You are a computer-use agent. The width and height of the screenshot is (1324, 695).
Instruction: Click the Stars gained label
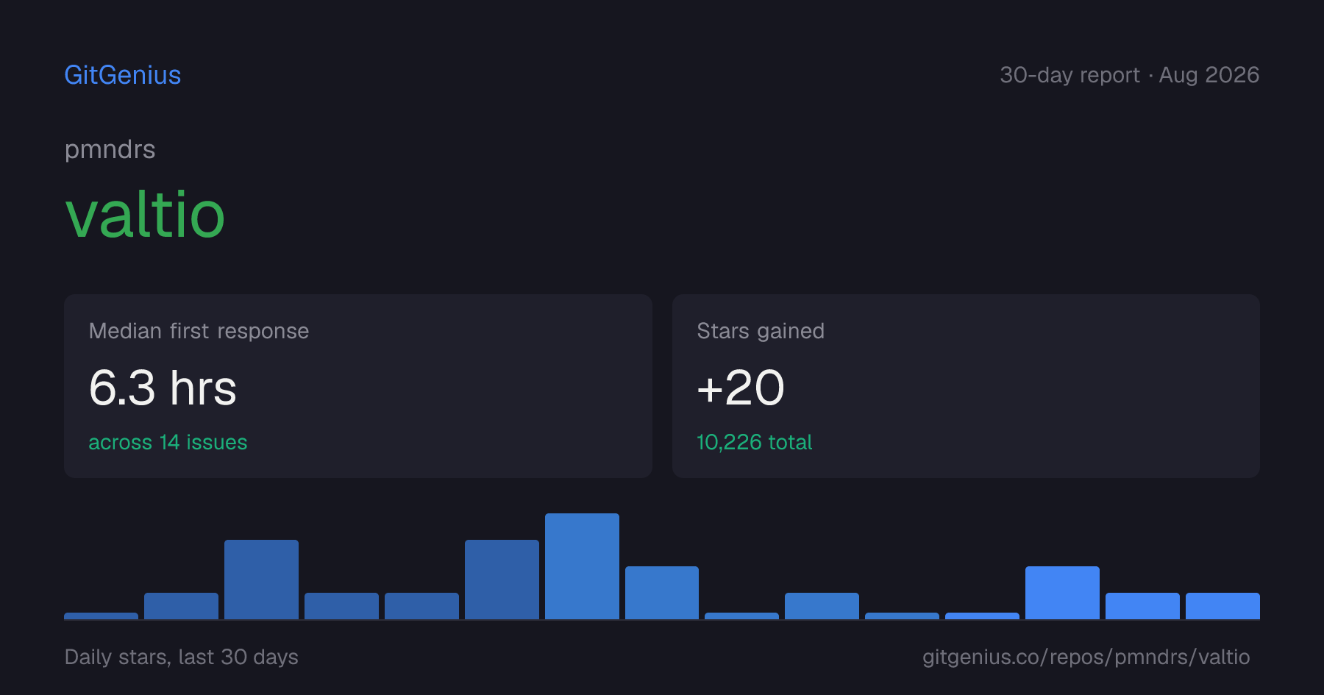coord(761,331)
